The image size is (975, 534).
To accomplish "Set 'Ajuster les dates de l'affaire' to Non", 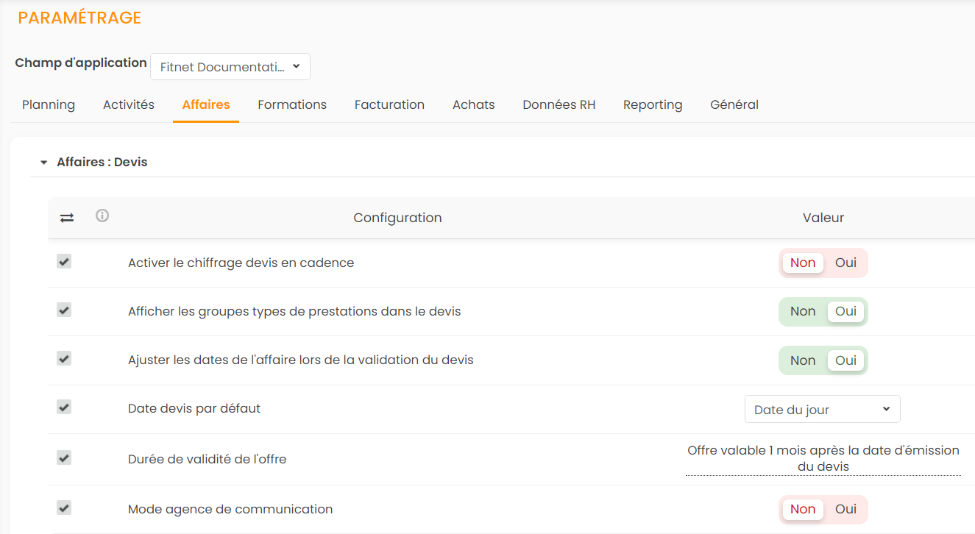I will [x=802, y=360].
